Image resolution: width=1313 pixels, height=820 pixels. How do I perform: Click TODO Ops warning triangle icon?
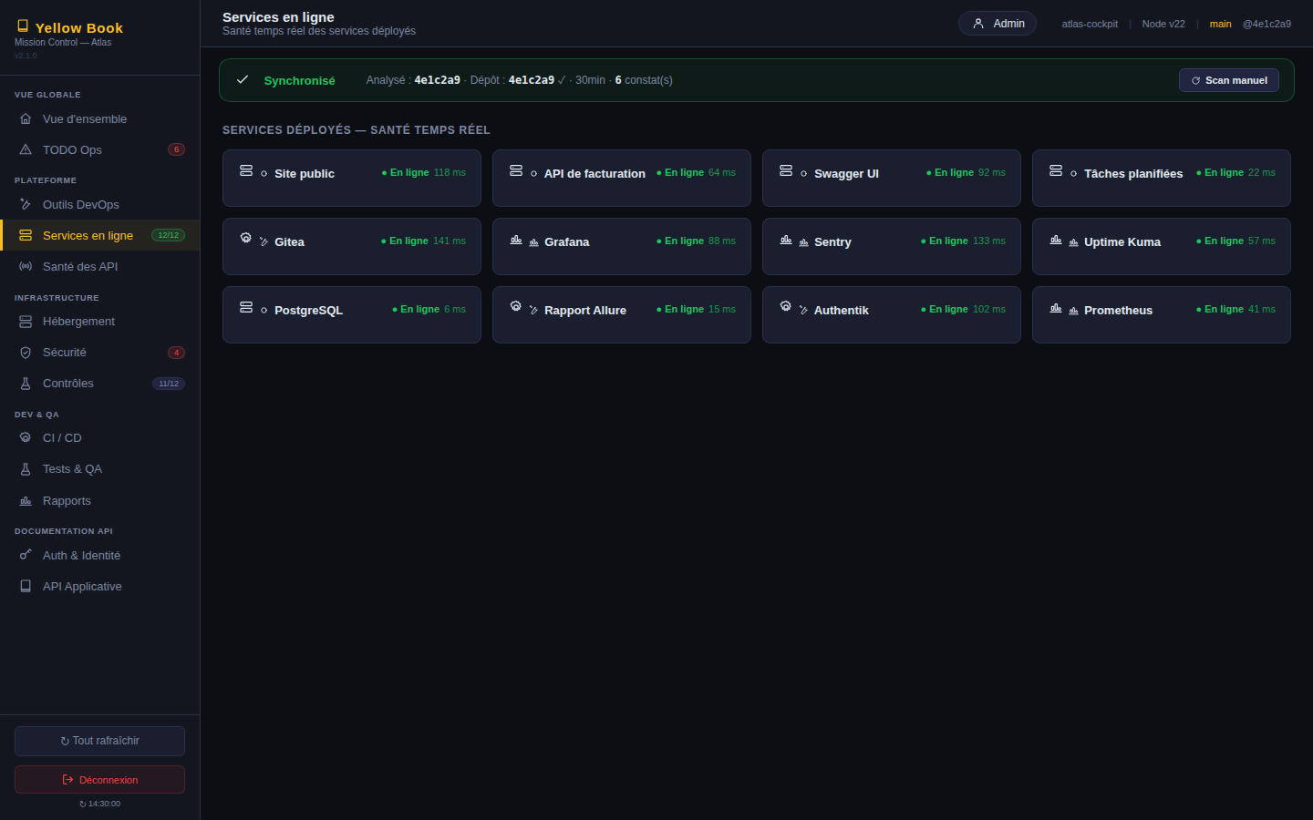[x=26, y=149]
